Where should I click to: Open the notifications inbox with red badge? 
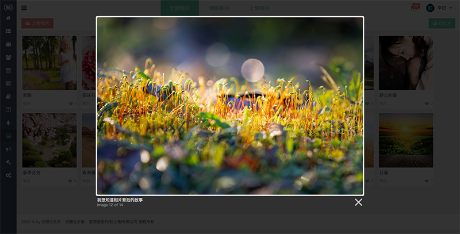[415, 8]
